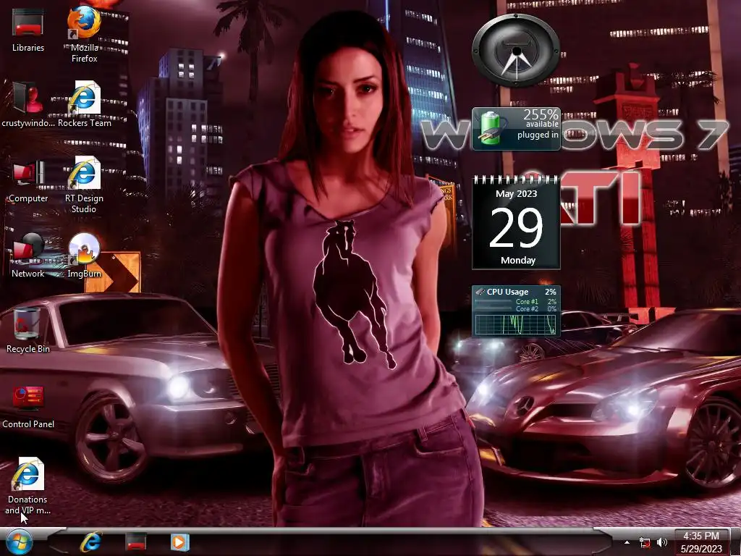Open Windows Media Player from taskbar
The width and height of the screenshot is (741, 556).
tap(179, 542)
